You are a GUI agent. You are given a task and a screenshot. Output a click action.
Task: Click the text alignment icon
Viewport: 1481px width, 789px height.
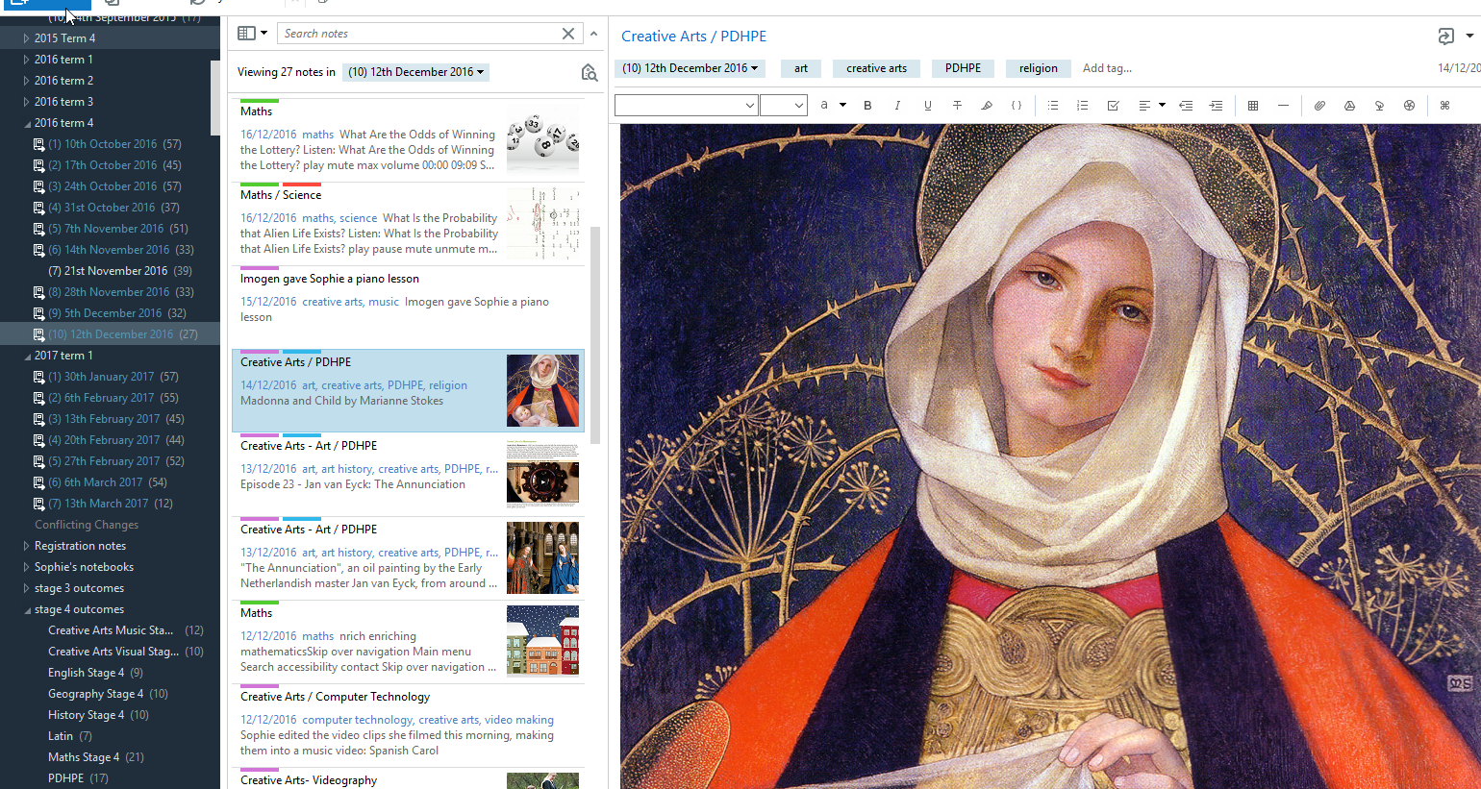click(1144, 106)
